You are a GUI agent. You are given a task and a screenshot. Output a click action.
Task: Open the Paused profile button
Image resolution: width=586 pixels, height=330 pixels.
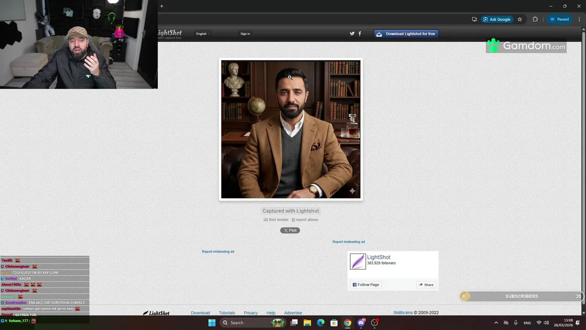click(559, 19)
